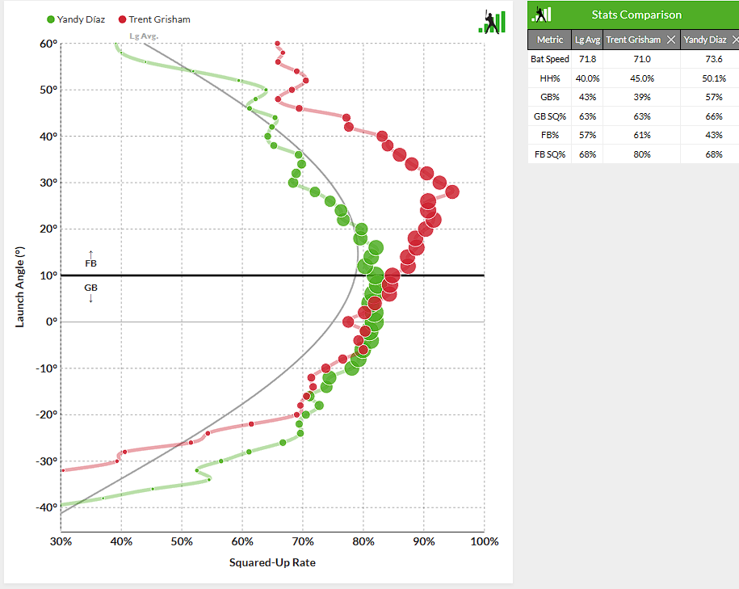
Task: Click the Stats Comparison panel title
Action: coord(636,15)
